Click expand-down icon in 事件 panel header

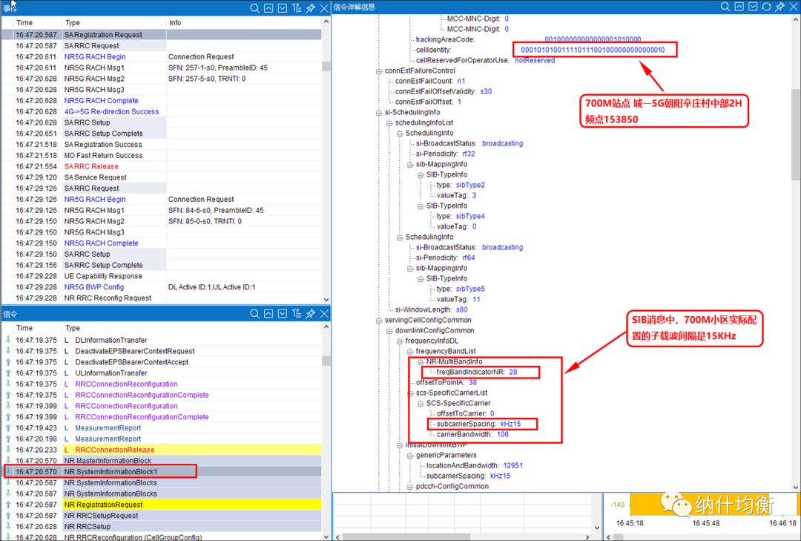tap(283, 8)
